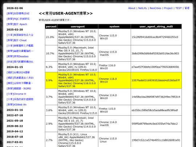This screenshot has width=196, height=147.
Task: Select the date heading 2026-02-06
Action: tap(15, 8)
